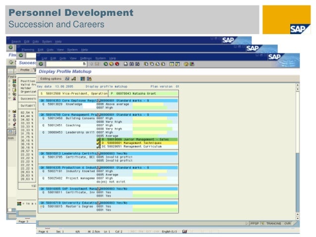Viewport: 316px width, 237px height.
Task: Click the Coaching qualification row
Action: (x=108, y=125)
